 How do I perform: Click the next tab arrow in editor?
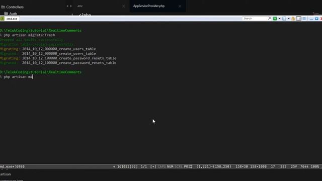[71, 6]
